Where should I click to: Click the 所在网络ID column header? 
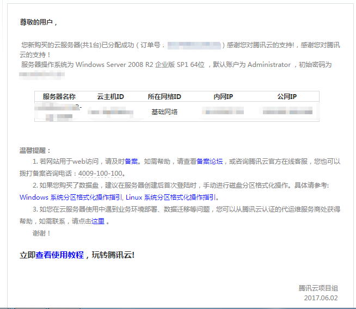(x=164, y=96)
